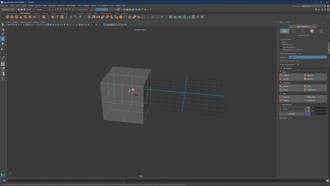
Task: Activate the Paint Selection tool in toolbox
Action: tap(3, 34)
